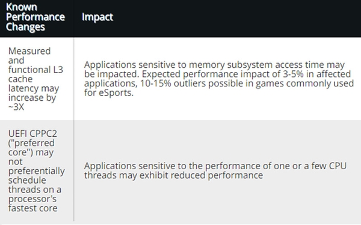Click the L3 cache latency row cell
Image resolution: width=361 pixels, height=225 pixels.
[35, 79]
